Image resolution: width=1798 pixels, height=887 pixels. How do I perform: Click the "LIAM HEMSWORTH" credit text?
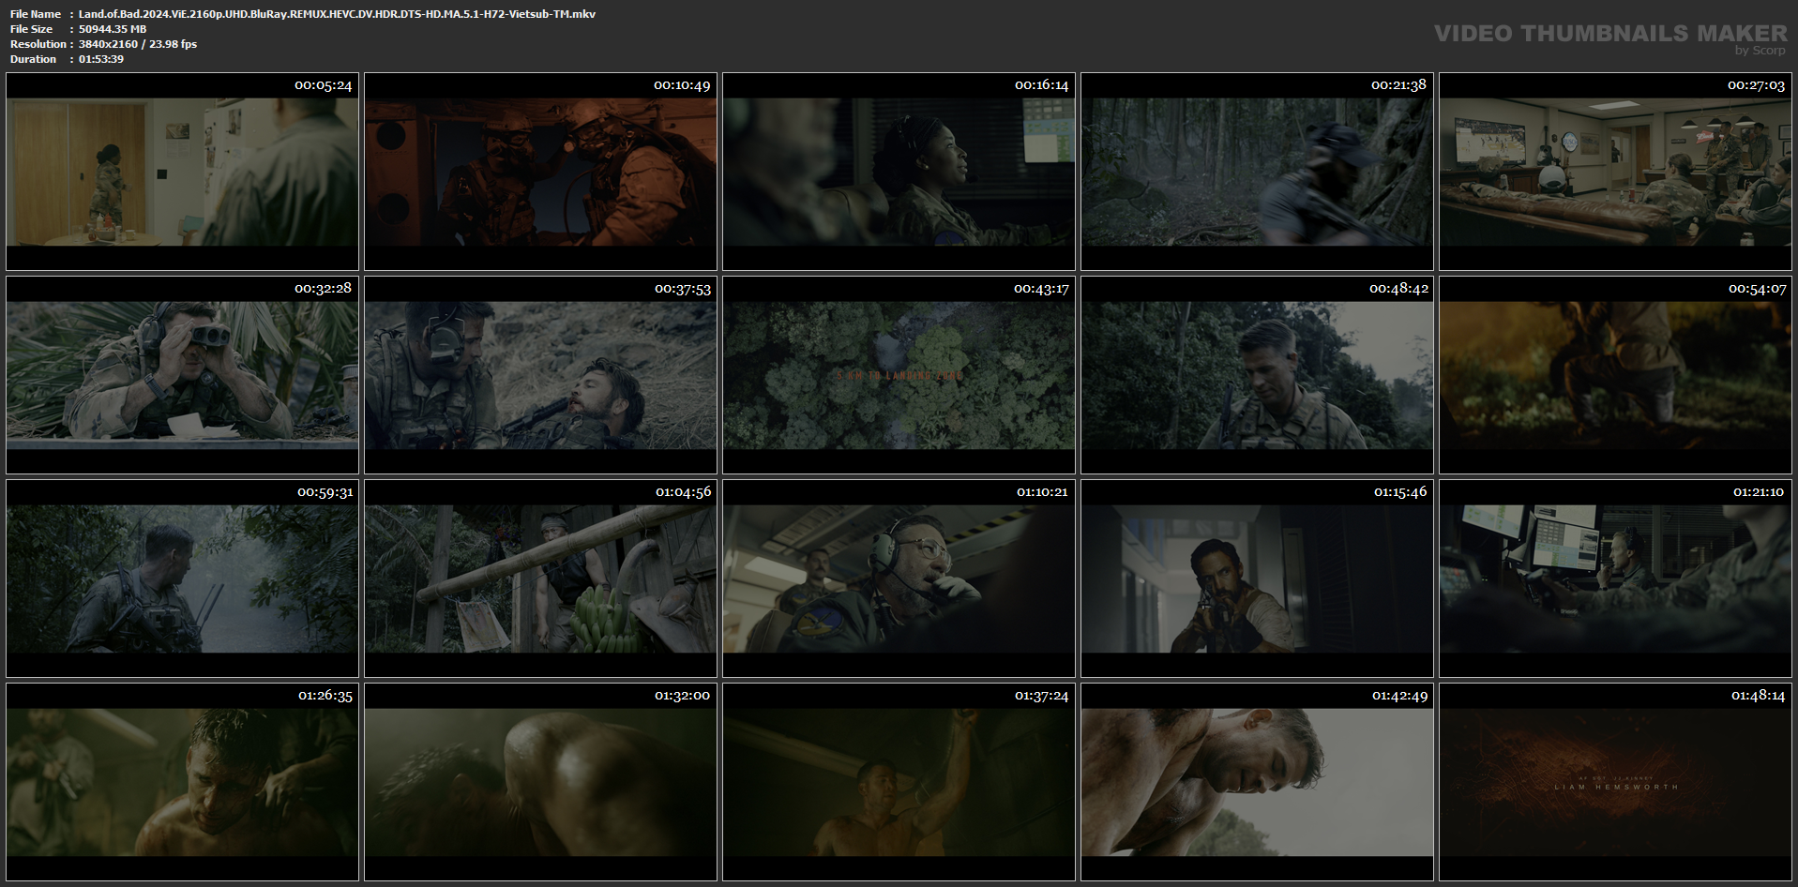(x=1616, y=787)
